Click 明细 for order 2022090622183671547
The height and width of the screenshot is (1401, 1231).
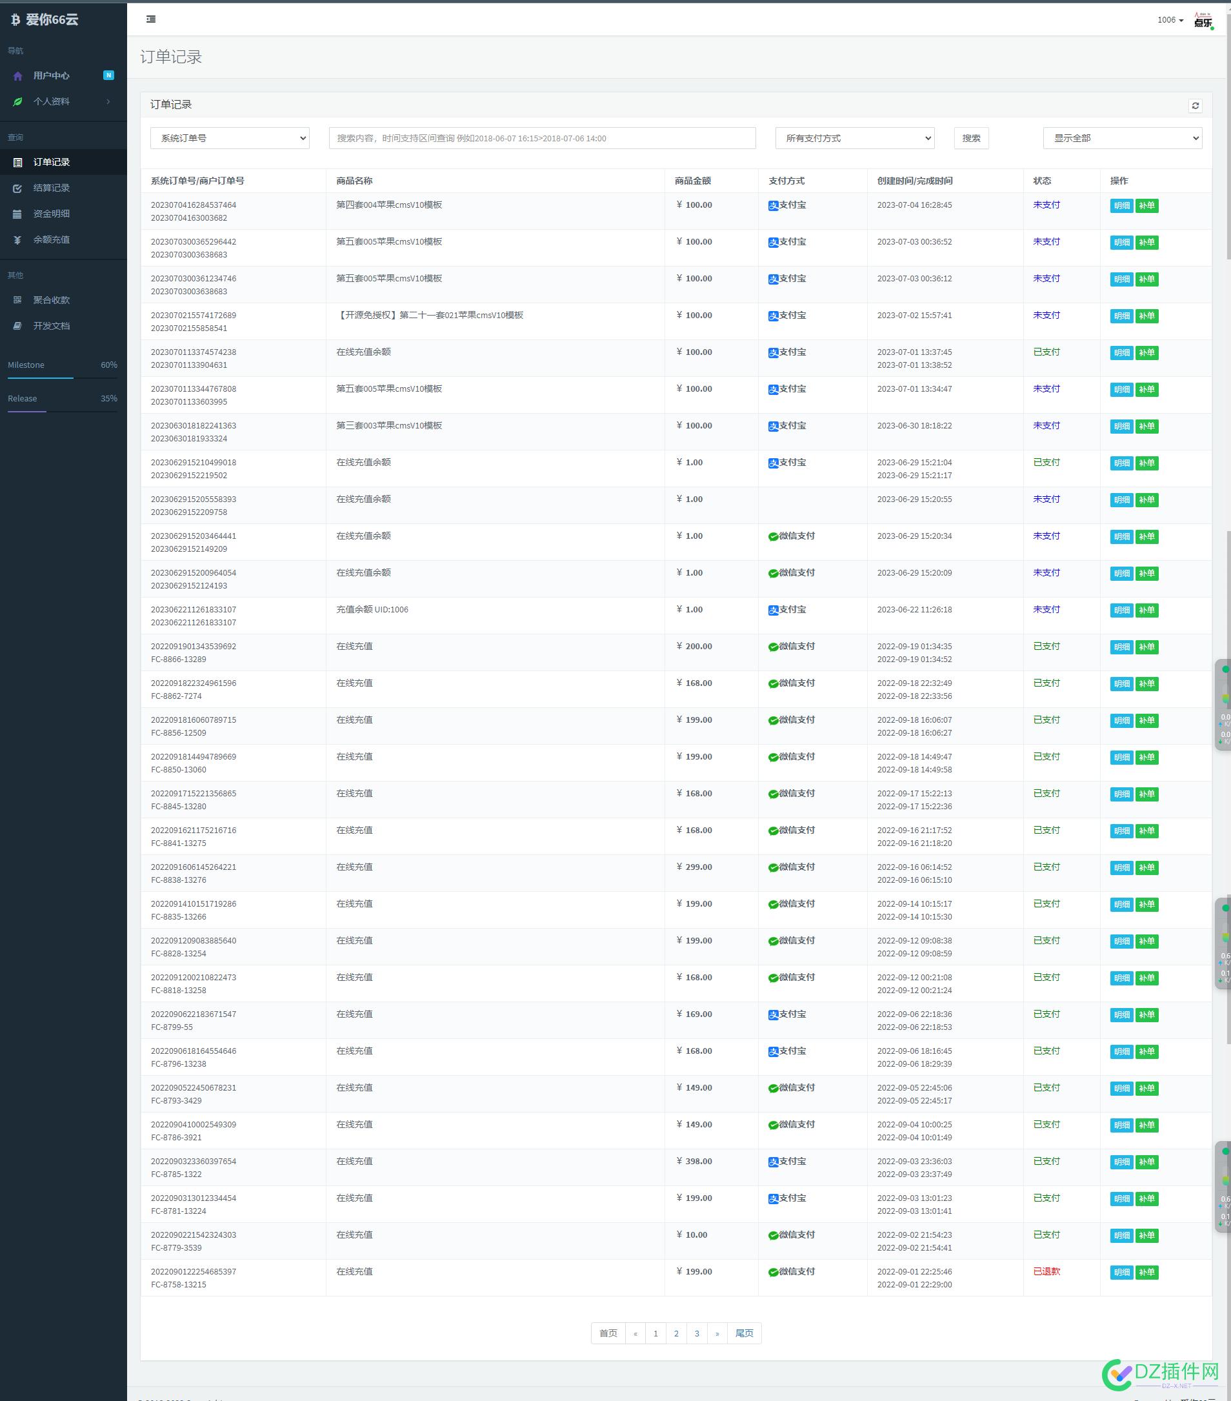coord(1121,1015)
